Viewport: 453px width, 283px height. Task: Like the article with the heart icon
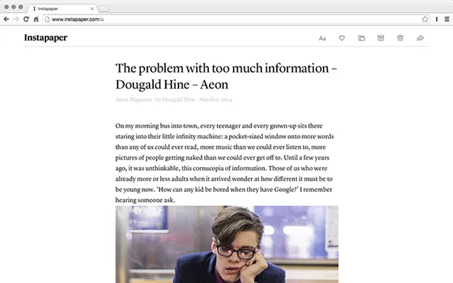tap(342, 38)
